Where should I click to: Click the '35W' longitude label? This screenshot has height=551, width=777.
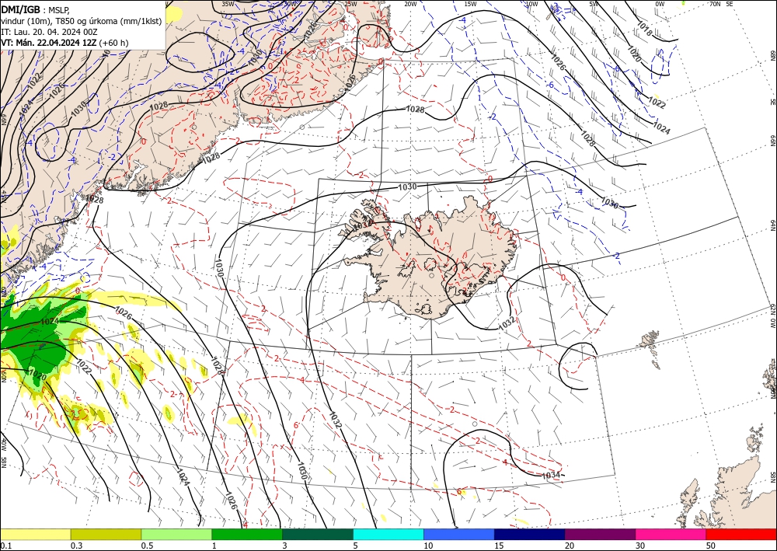(228, 4)
